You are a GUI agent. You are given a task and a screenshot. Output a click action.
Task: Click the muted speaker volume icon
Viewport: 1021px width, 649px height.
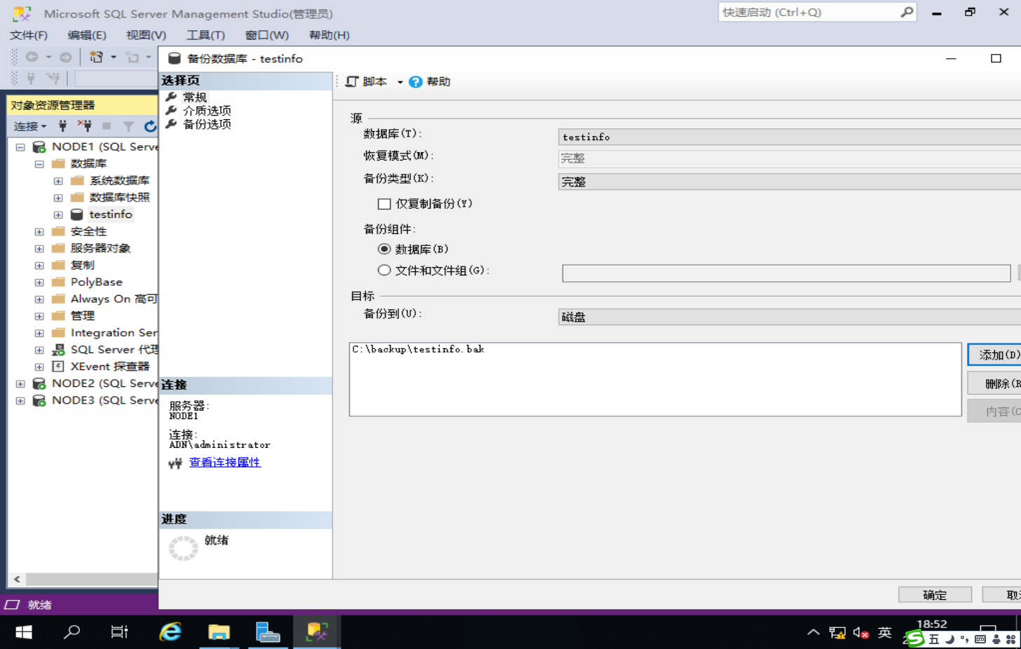pos(861,633)
